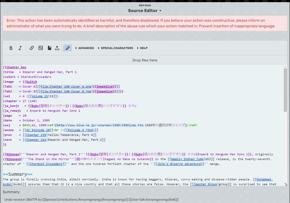Click the 'StardustCrusaders' colors value
The height and width of the screenshot is (203, 290).
pos(36,77)
